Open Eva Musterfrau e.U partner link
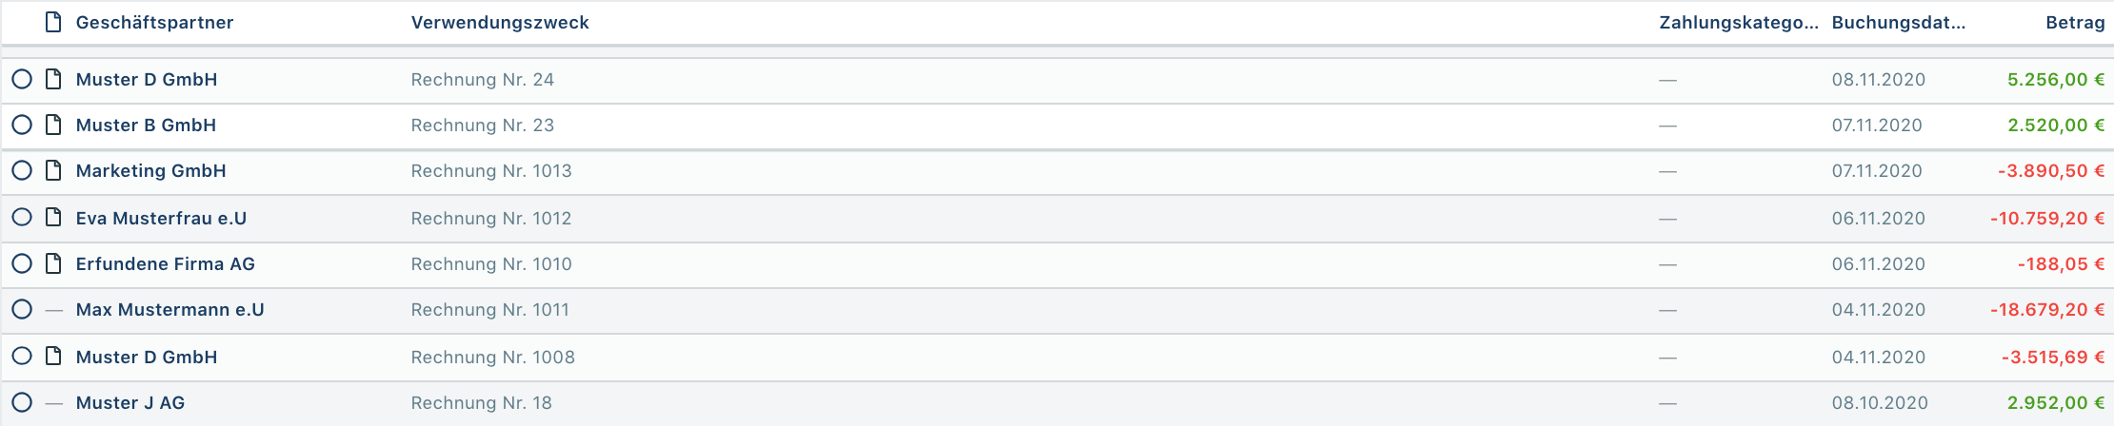The image size is (2114, 426). (x=161, y=218)
